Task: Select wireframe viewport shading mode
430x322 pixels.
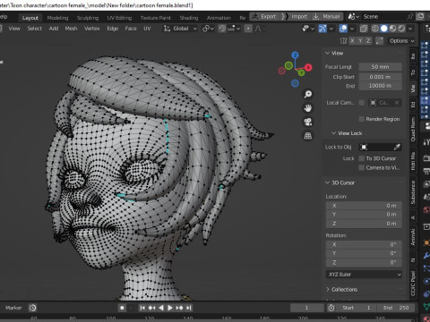Action: (374, 29)
